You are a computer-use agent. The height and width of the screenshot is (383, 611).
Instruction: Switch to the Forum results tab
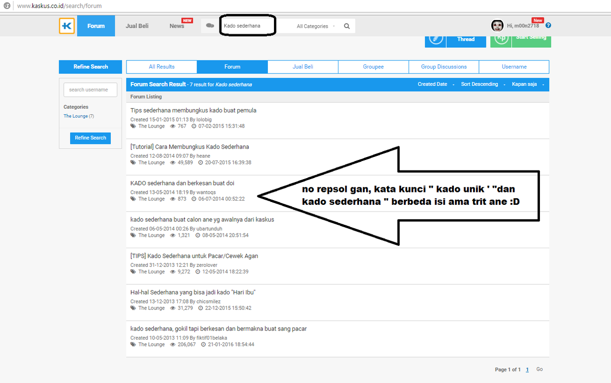(232, 67)
